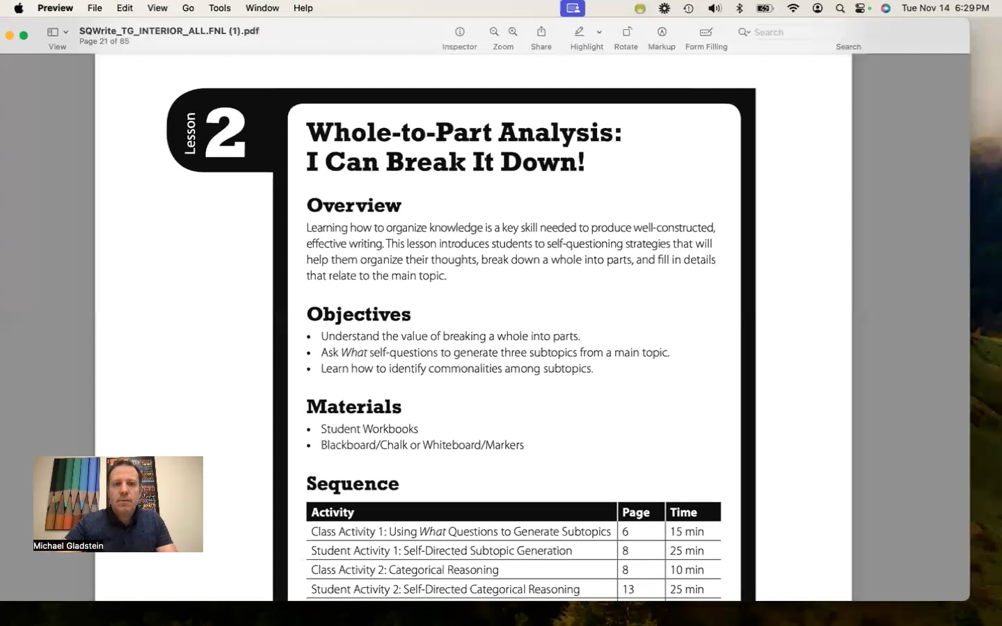Toggle screen sharing from the menu bar
The height and width of the screenshot is (626, 1002).
572,8
